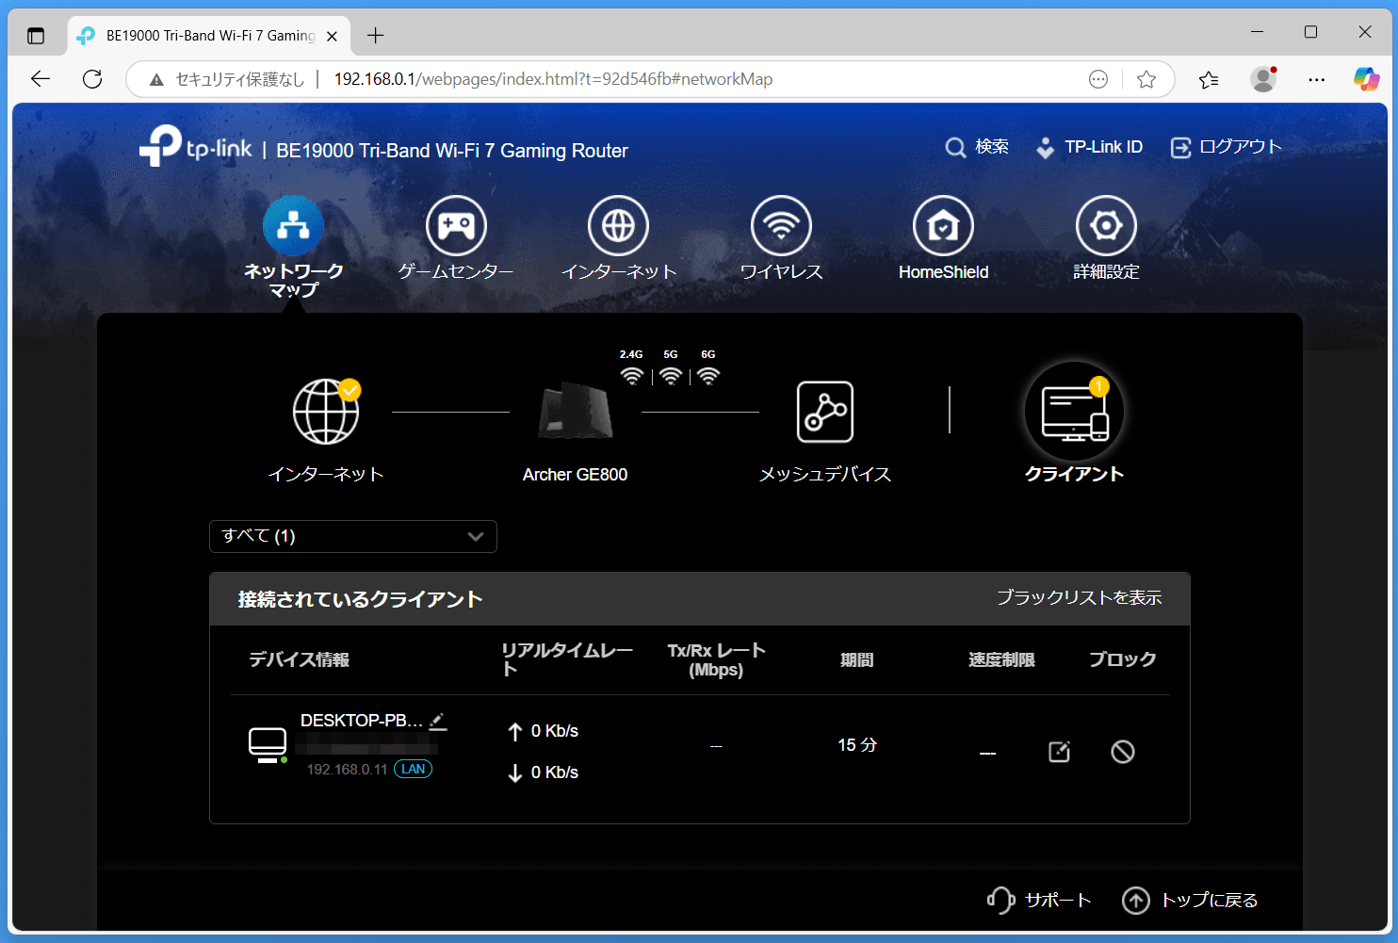Viewport: 1398px width, 943px height.
Task: Click the デバイス情報 column header
Action: point(299,660)
